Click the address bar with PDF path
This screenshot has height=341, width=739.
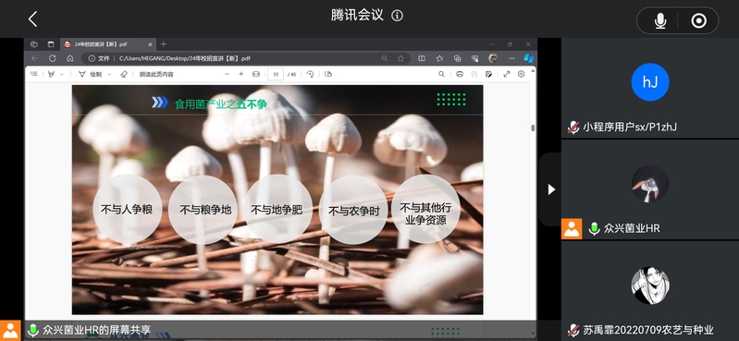[x=246, y=58]
